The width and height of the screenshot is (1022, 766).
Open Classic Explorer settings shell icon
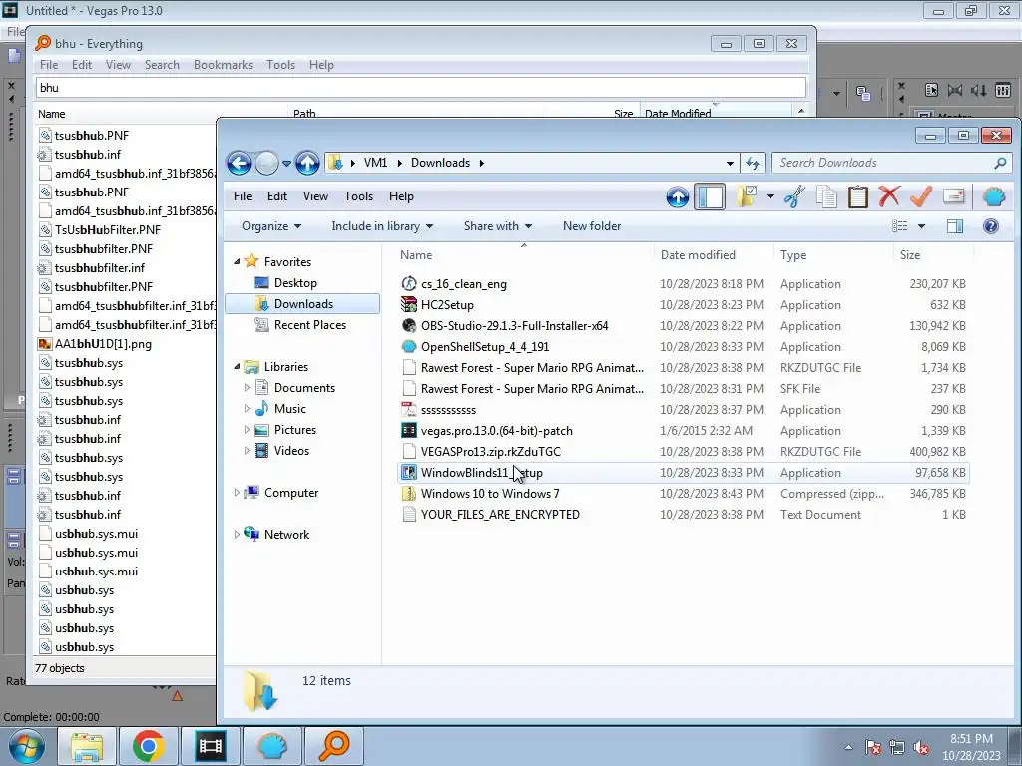point(994,196)
